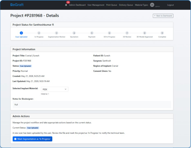The height and width of the screenshot is (148, 191).
Task: Click step 3 Segmentation Review circle
Action: [57, 33]
